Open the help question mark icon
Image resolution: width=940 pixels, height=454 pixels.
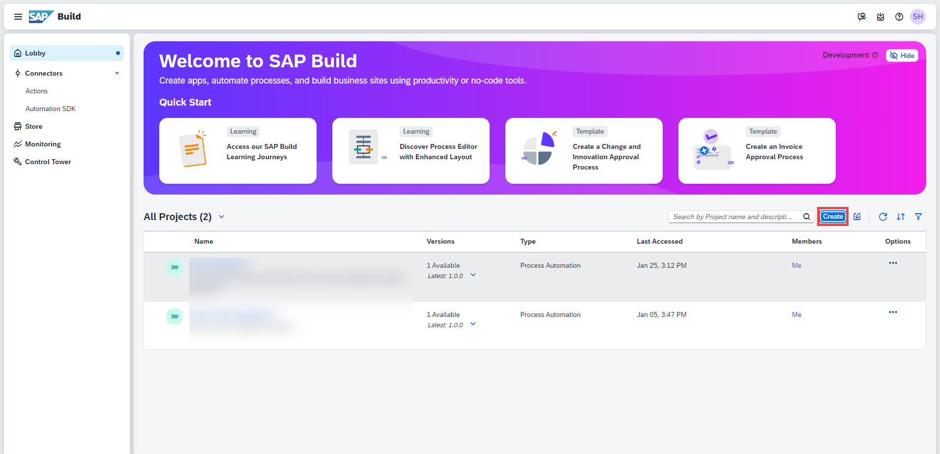(x=899, y=17)
